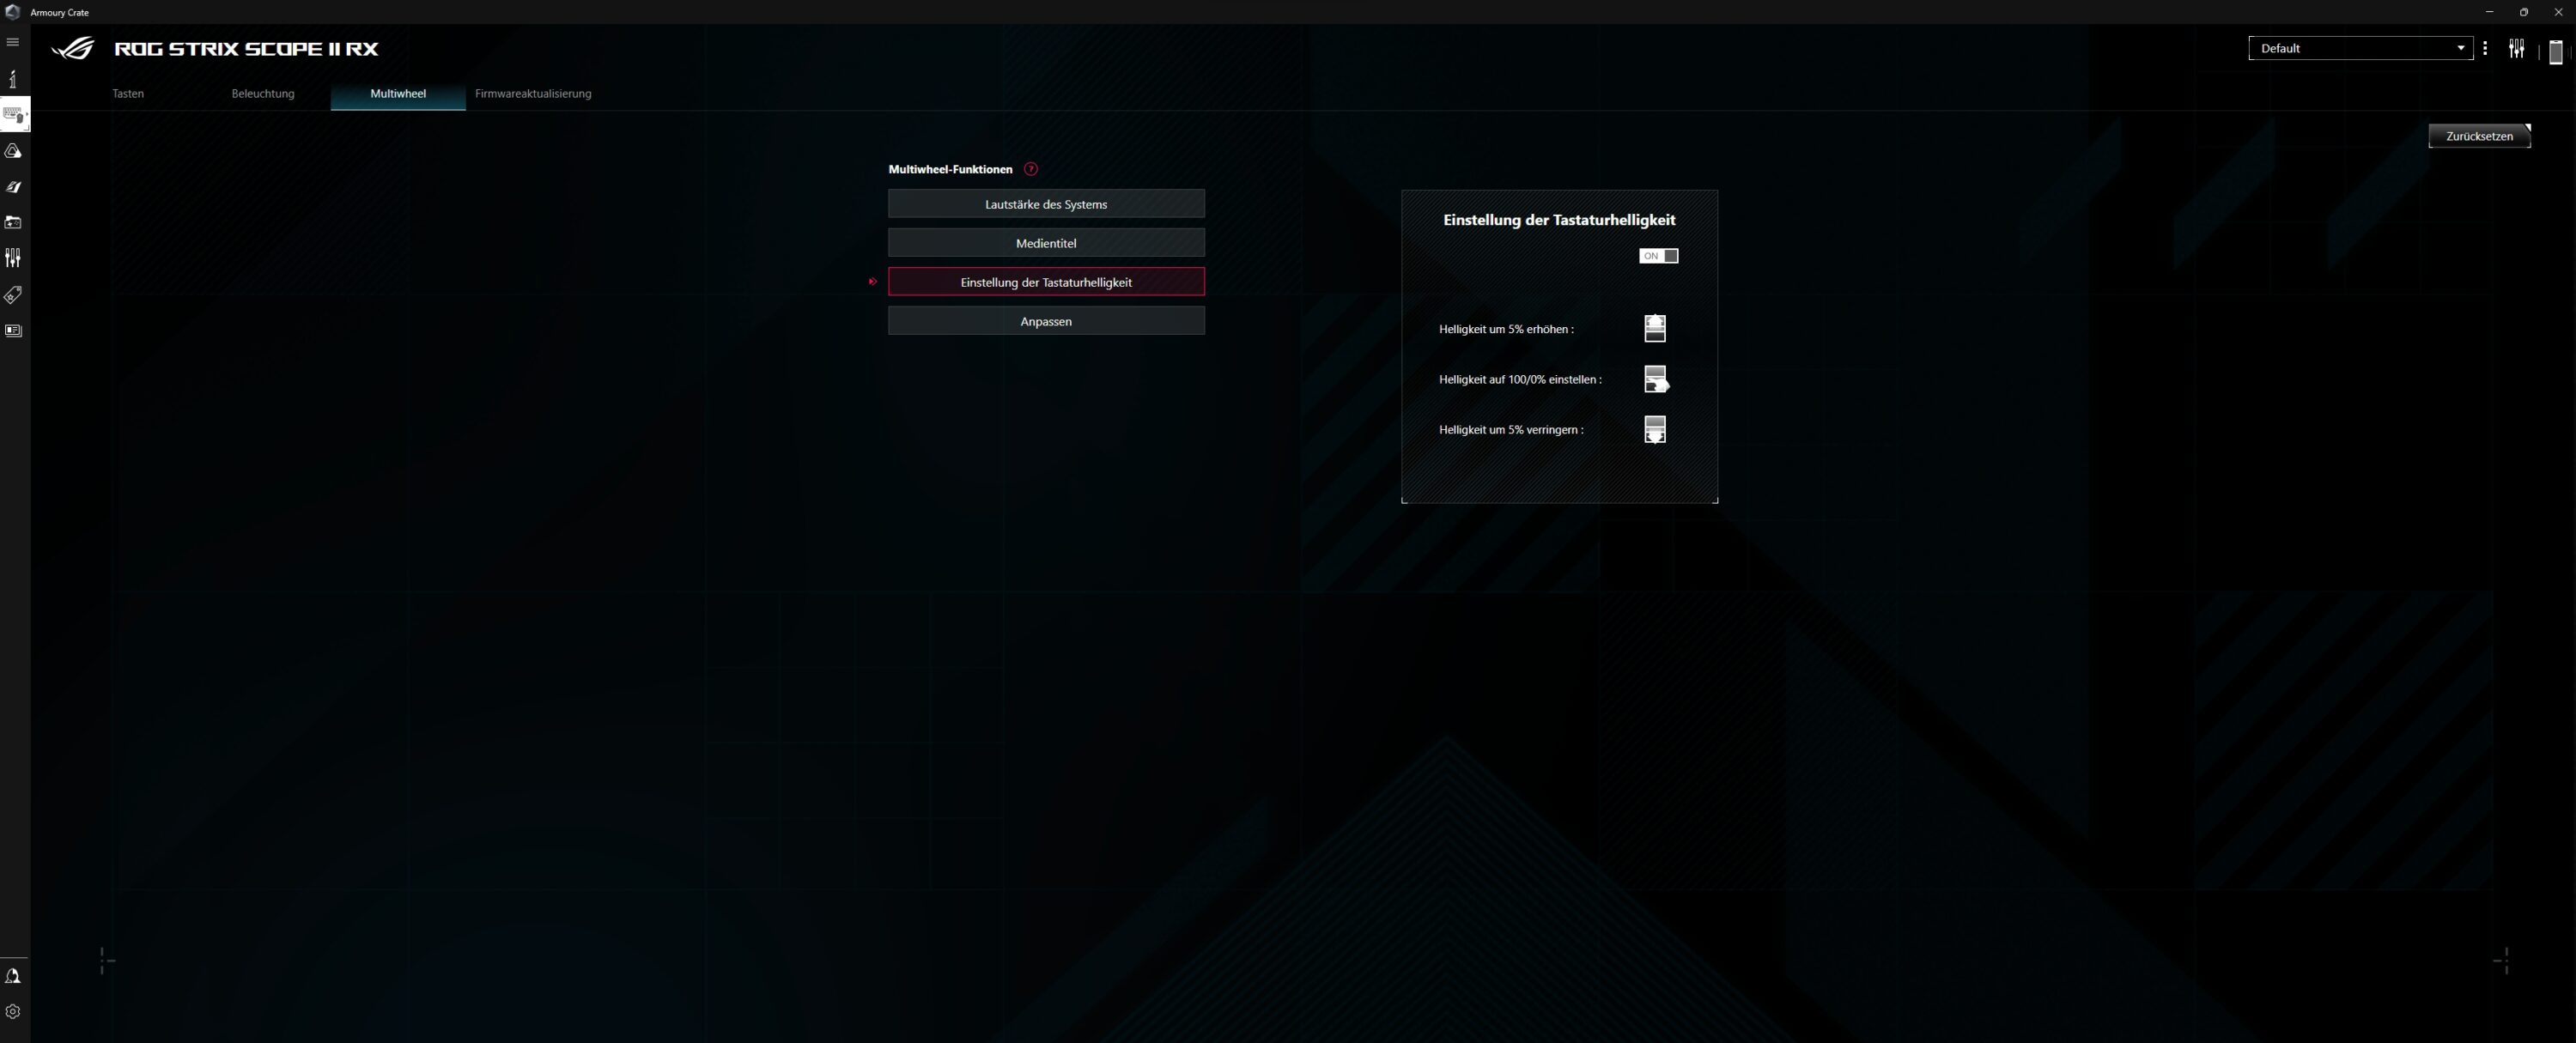
Task: Open top-right mixer sliders icon near profile
Action: 2516,49
